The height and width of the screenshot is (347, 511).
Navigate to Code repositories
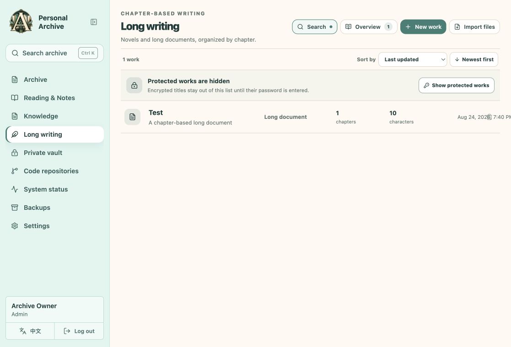(x=55, y=171)
